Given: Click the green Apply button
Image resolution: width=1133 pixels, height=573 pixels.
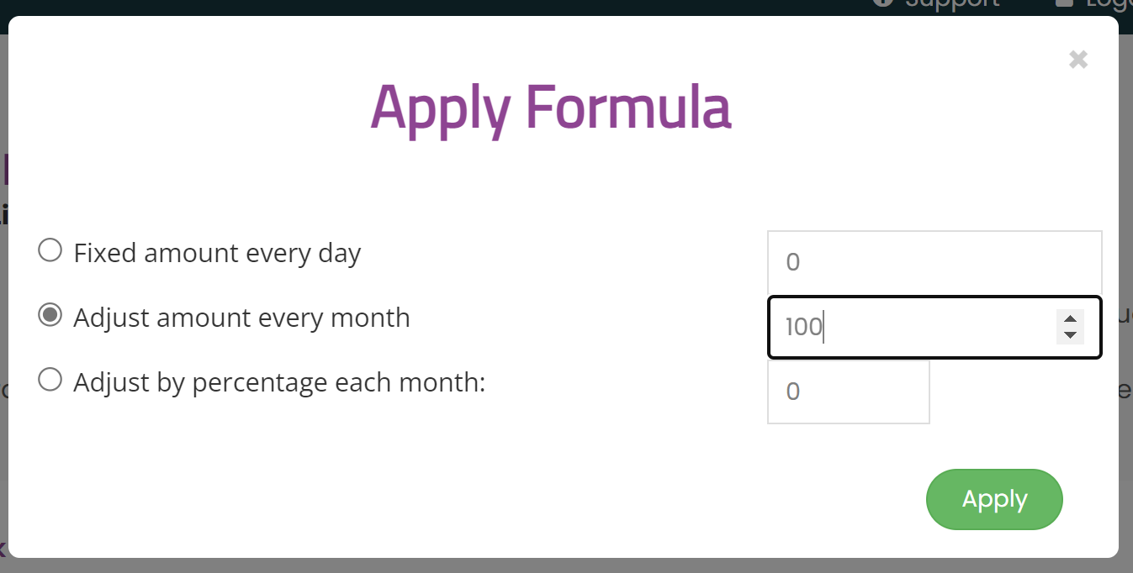Looking at the screenshot, I should tap(994, 500).
